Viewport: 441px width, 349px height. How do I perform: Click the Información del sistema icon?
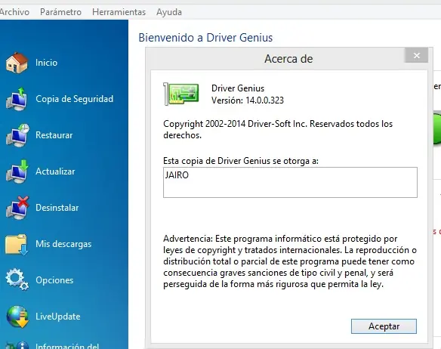[x=17, y=344]
